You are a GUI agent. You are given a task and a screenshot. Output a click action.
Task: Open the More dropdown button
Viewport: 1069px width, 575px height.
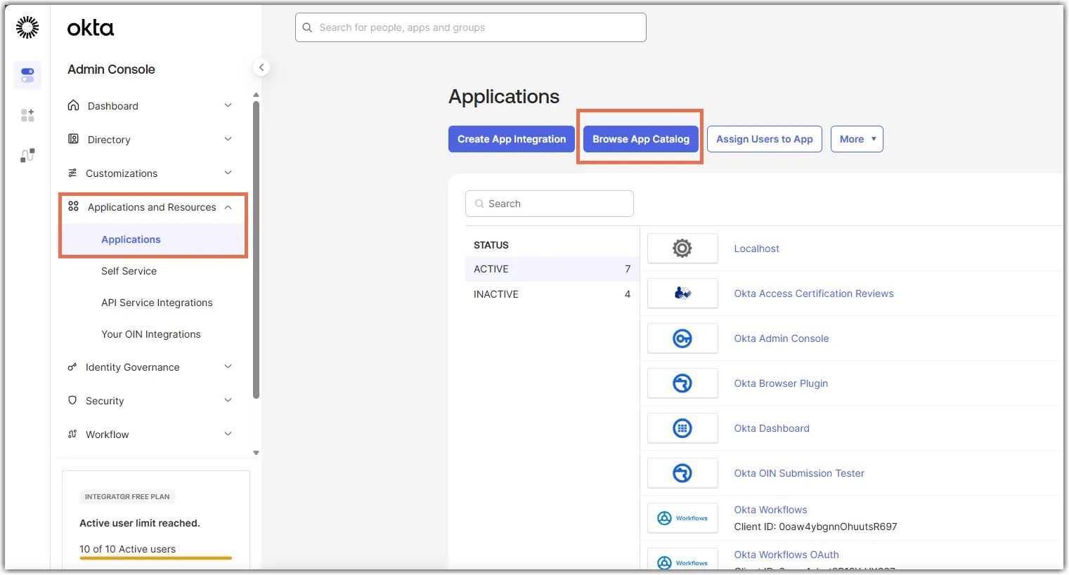coord(857,139)
